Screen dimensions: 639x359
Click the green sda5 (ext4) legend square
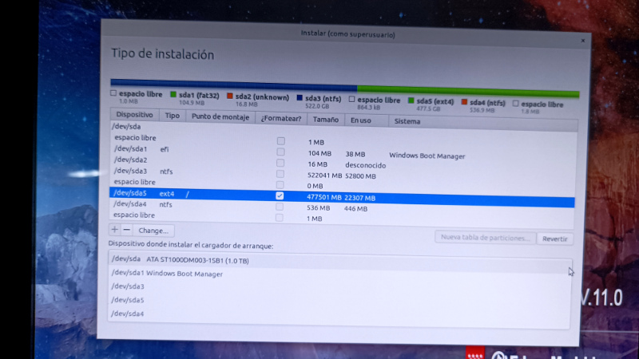pos(411,101)
